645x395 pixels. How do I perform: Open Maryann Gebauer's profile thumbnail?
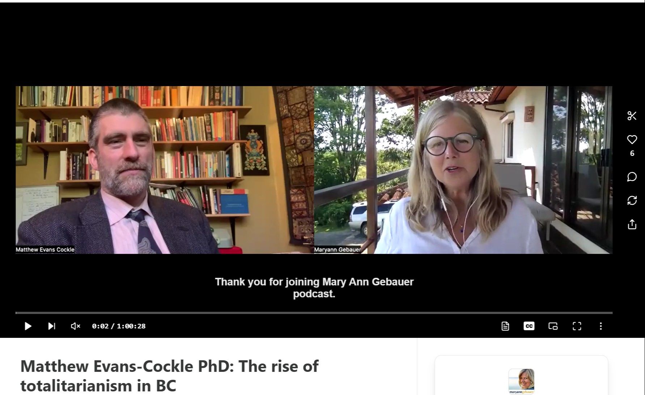[521, 381]
